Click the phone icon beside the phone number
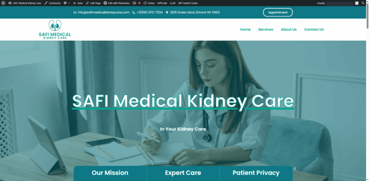 (x=134, y=12)
